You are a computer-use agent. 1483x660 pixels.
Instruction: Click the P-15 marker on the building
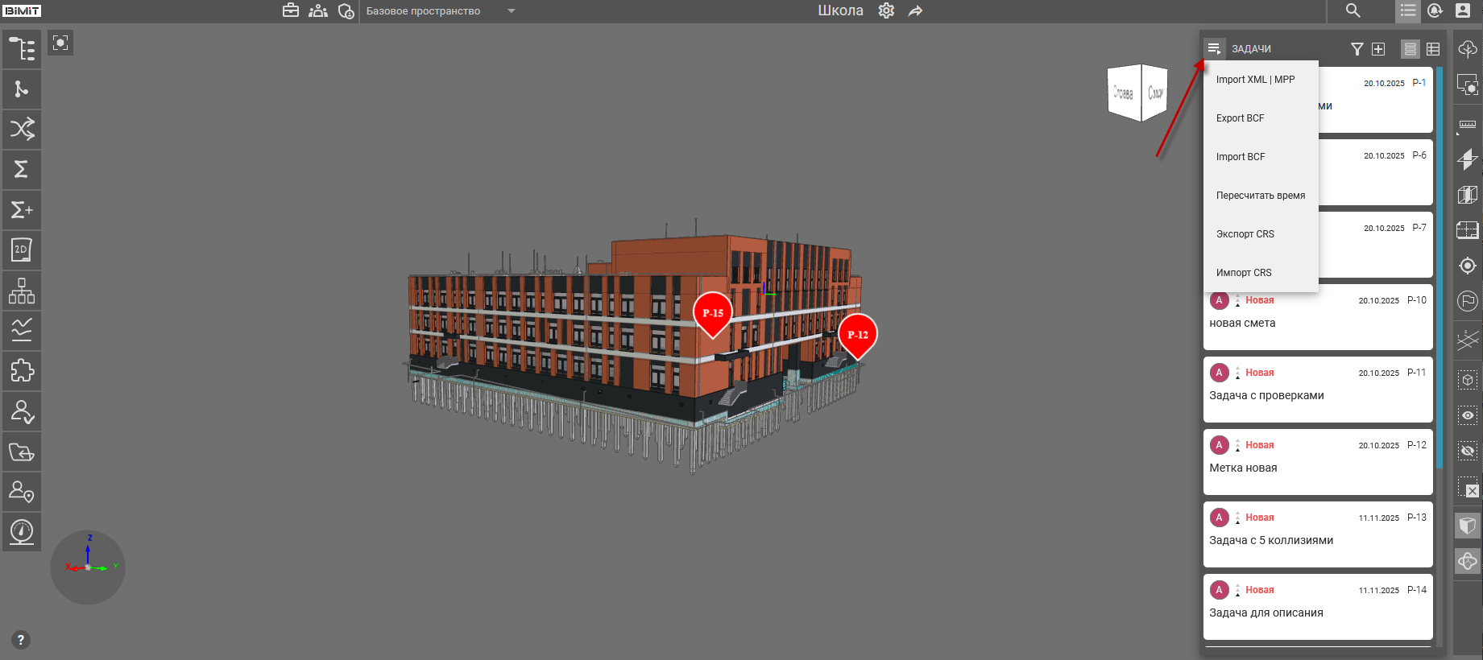(713, 313)
